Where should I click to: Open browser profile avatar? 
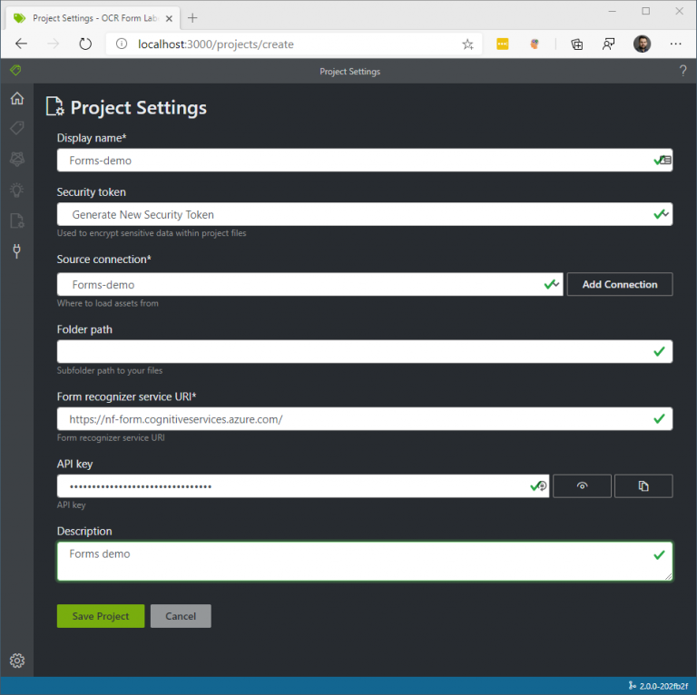(642, 44)
